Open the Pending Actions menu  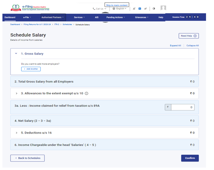click(115, 17)
